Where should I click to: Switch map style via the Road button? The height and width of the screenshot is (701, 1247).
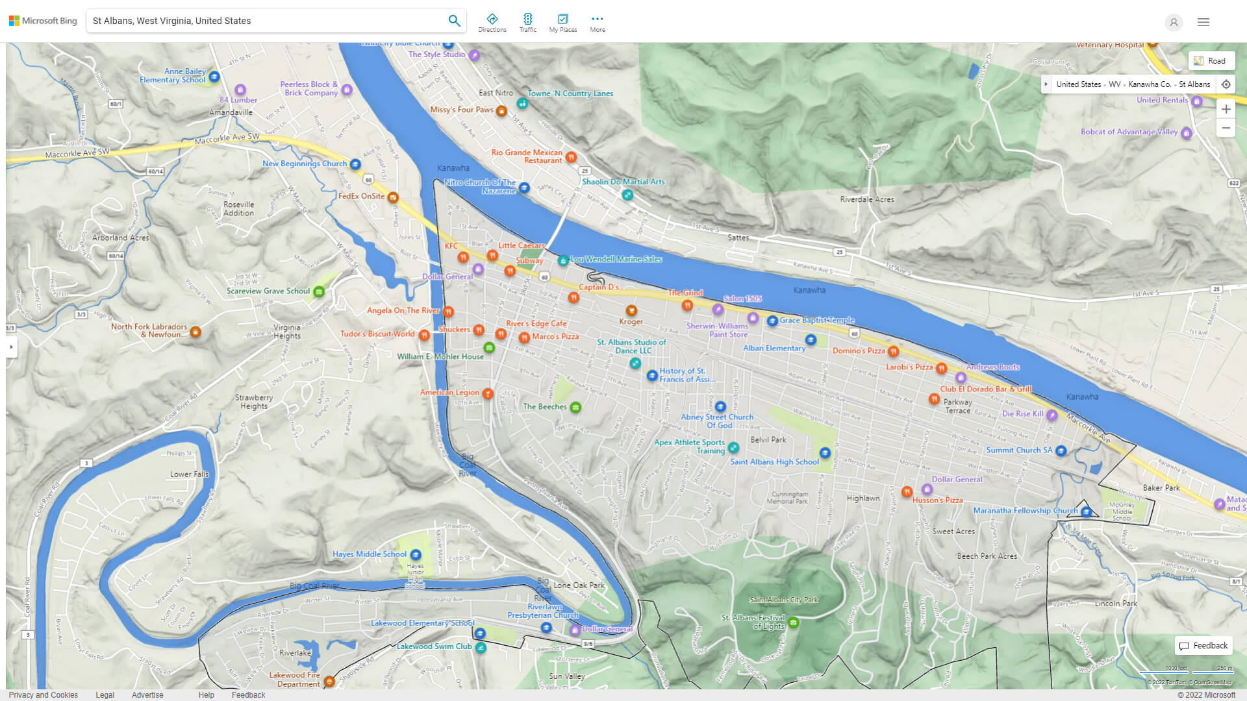(x=1212, y=60)
